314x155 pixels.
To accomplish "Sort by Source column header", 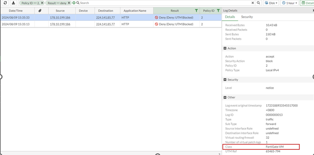I will pos(60,11).
